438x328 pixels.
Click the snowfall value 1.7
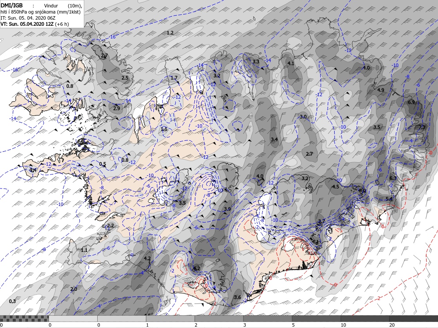click(x=174, y=78)
